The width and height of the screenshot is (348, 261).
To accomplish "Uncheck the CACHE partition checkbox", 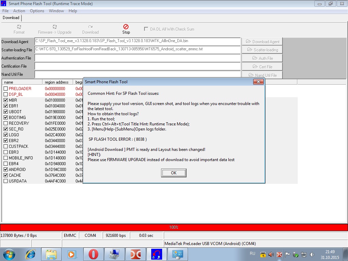I will (x=5, y=175).
